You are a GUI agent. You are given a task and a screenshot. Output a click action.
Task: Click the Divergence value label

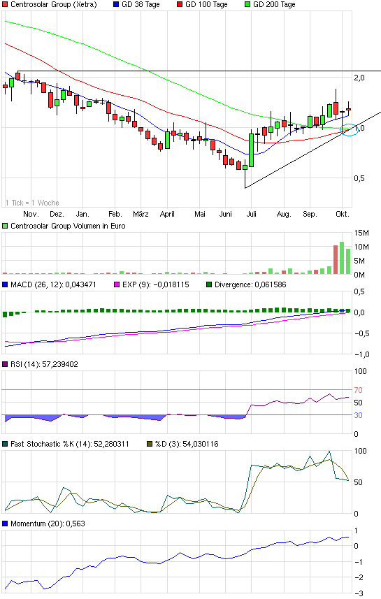point(250,284)
